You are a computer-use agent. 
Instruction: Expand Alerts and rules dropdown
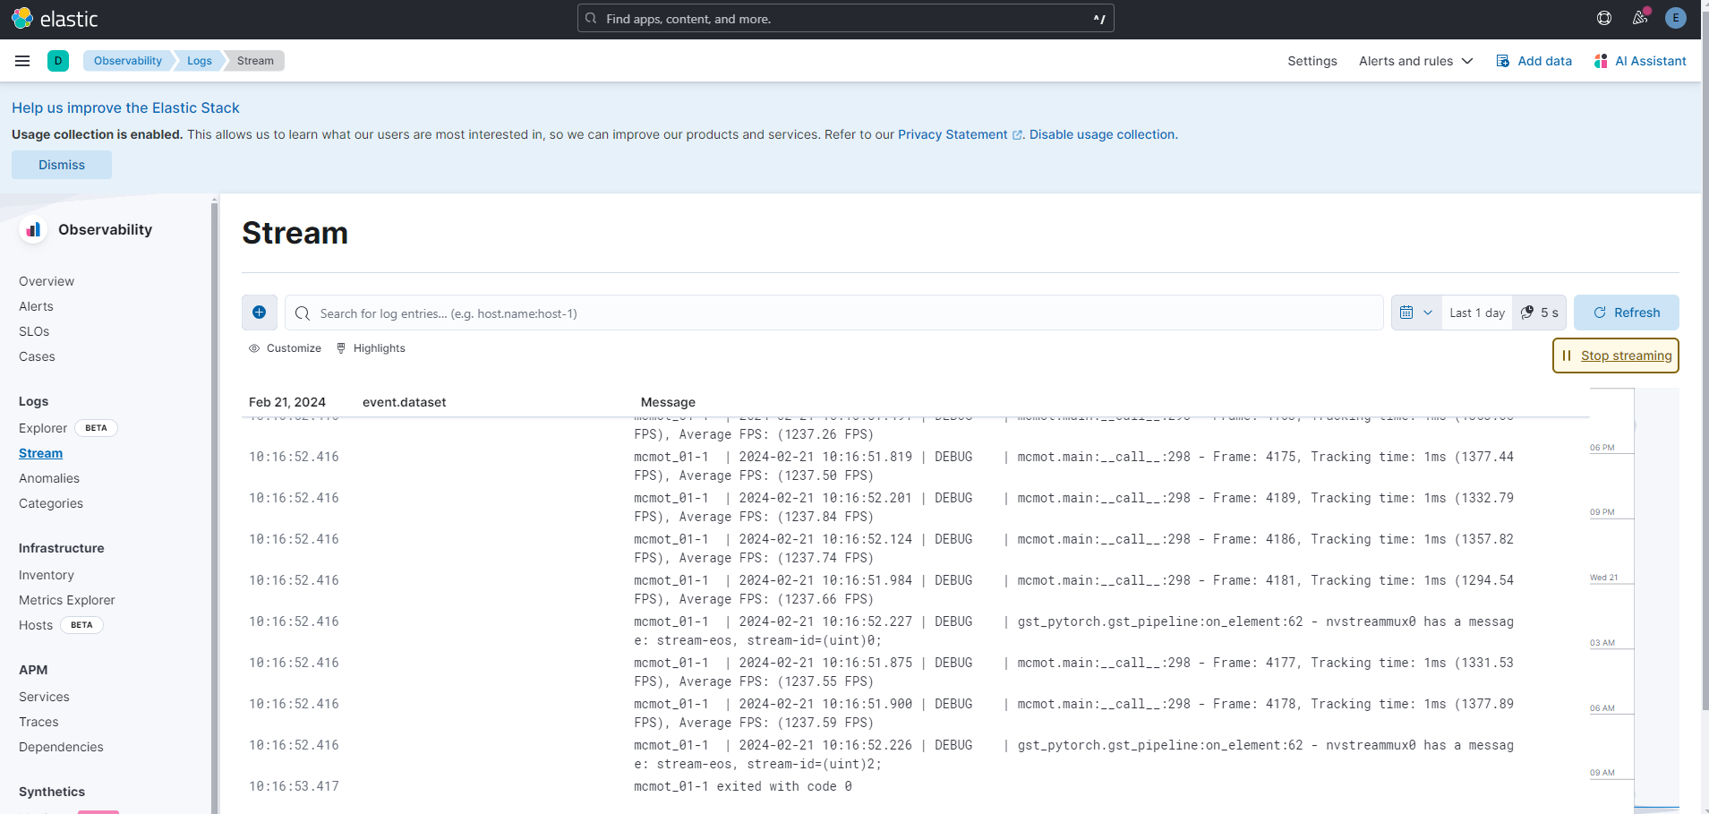click(x=1415, y=61)
